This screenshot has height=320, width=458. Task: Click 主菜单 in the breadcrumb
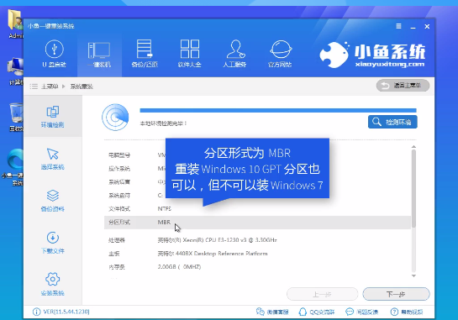(x=50, y=87)
